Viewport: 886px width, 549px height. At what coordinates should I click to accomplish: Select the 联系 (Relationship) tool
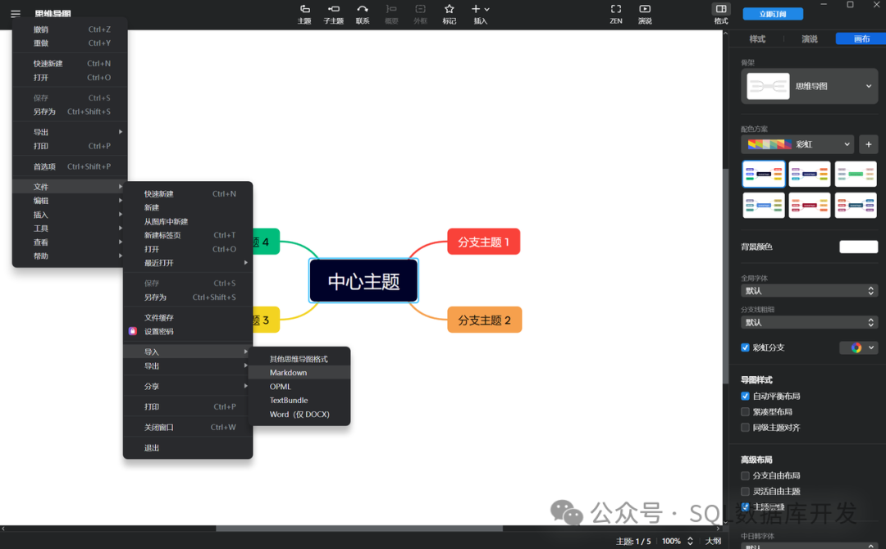pos(362,15)
